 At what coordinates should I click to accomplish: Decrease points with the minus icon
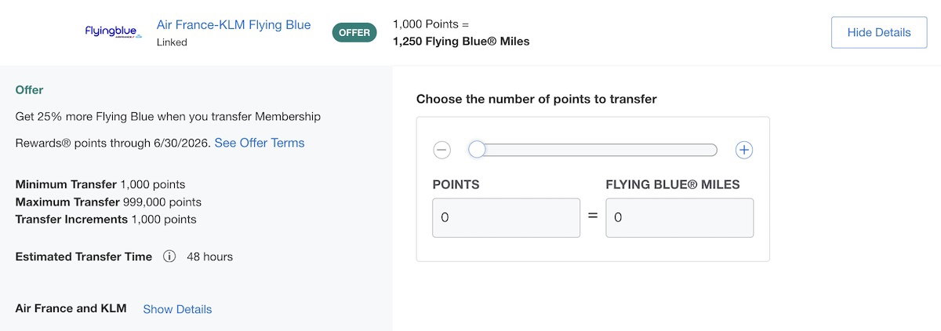tap(441, 150)
